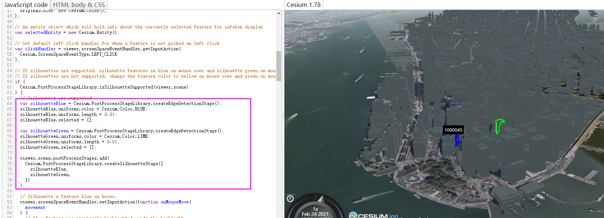This screenshot has height=218, width=604.
Task: Click 'viewer.scene.postProcessStages.add(' line
Action: (x=65, y=158)
